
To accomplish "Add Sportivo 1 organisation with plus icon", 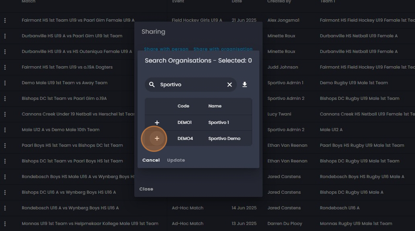I will 157,122.
